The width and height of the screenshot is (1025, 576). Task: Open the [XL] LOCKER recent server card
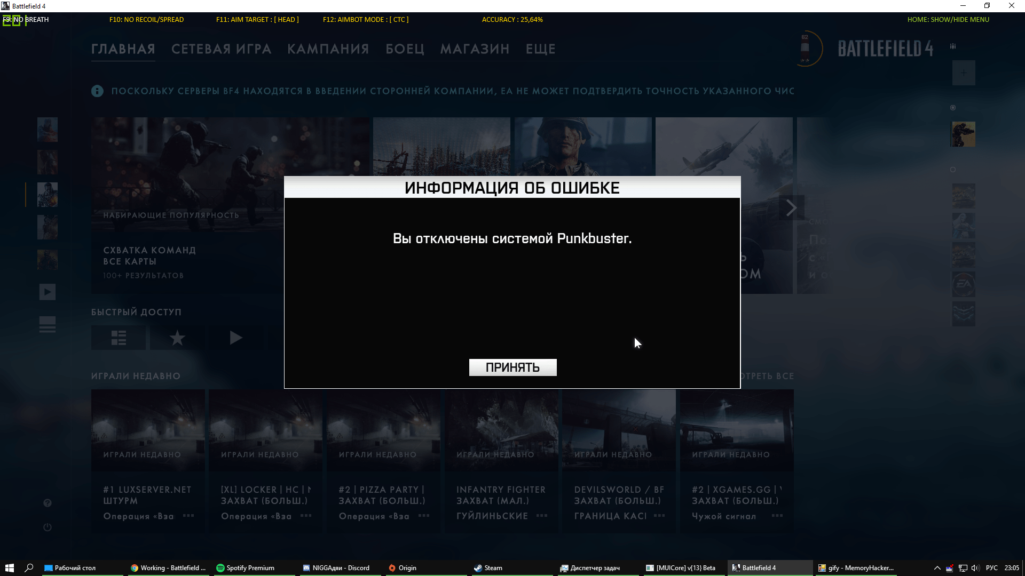click(266, 461)
